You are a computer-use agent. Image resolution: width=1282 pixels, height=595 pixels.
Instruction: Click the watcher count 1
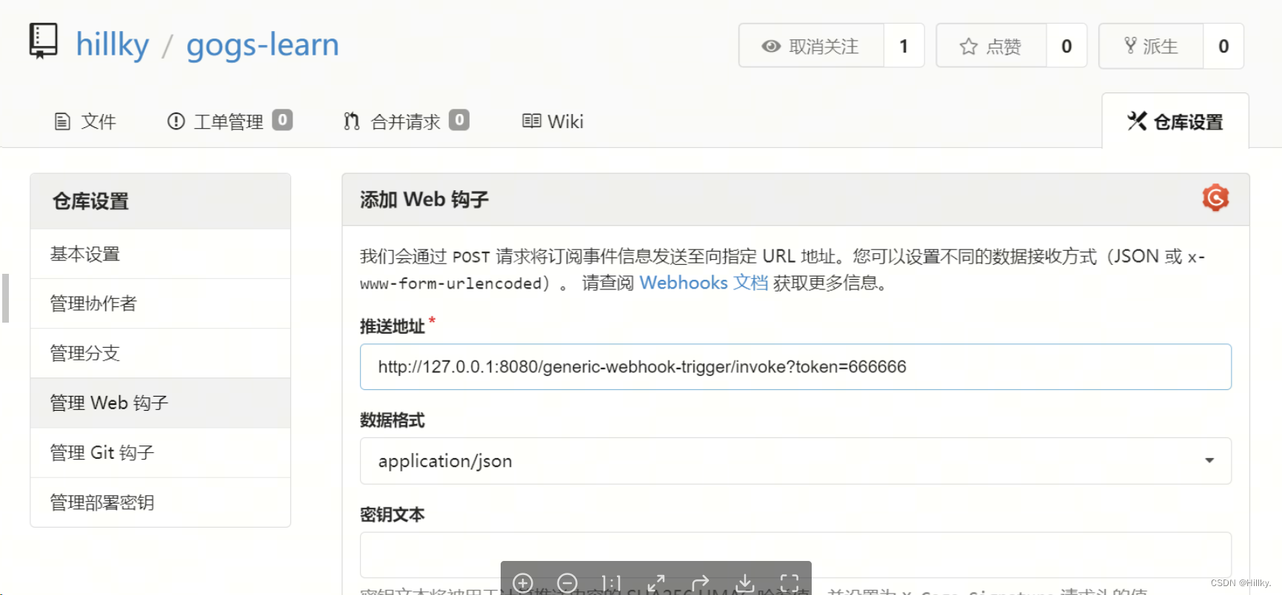click(904, 46)
